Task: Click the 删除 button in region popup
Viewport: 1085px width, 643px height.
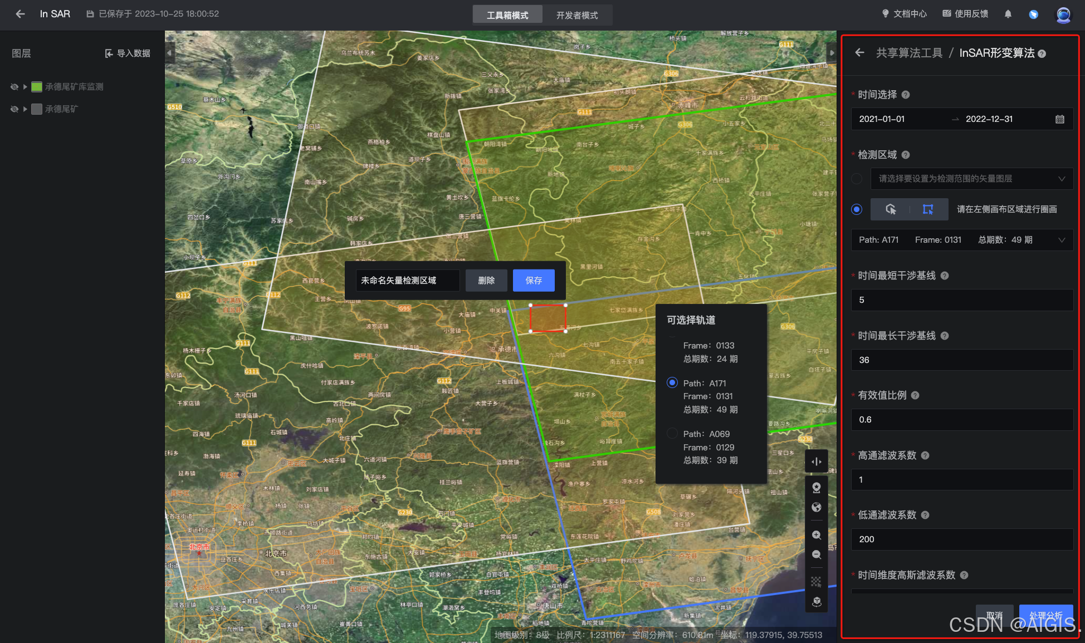Action: (486, 281)
